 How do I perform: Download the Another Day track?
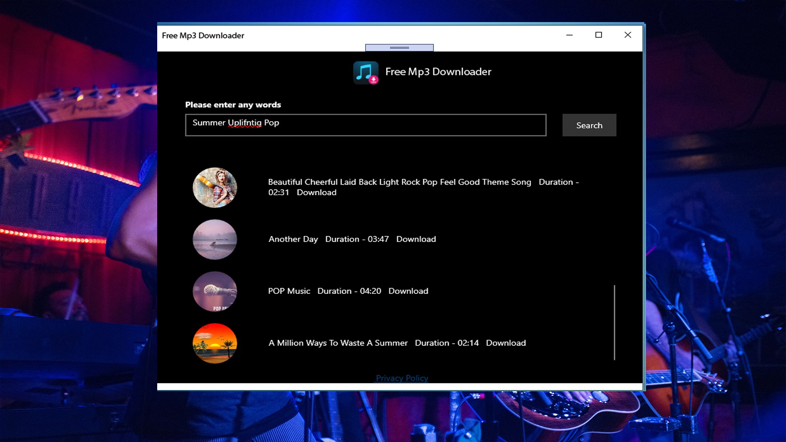(416, 239)
